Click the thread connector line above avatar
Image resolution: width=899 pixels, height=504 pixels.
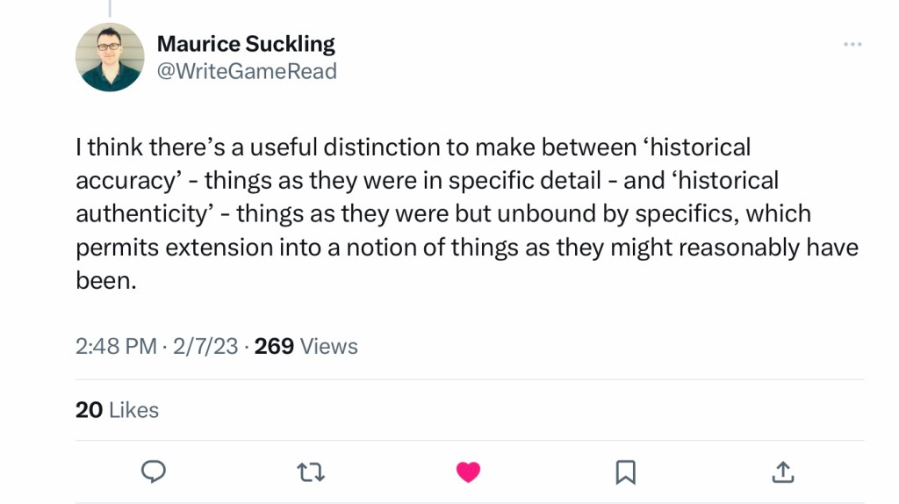coord(110,8)
